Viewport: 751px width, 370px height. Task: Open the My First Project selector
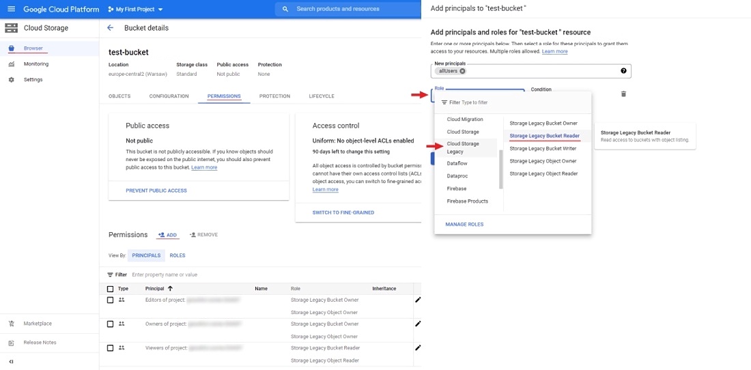(136, 10)
